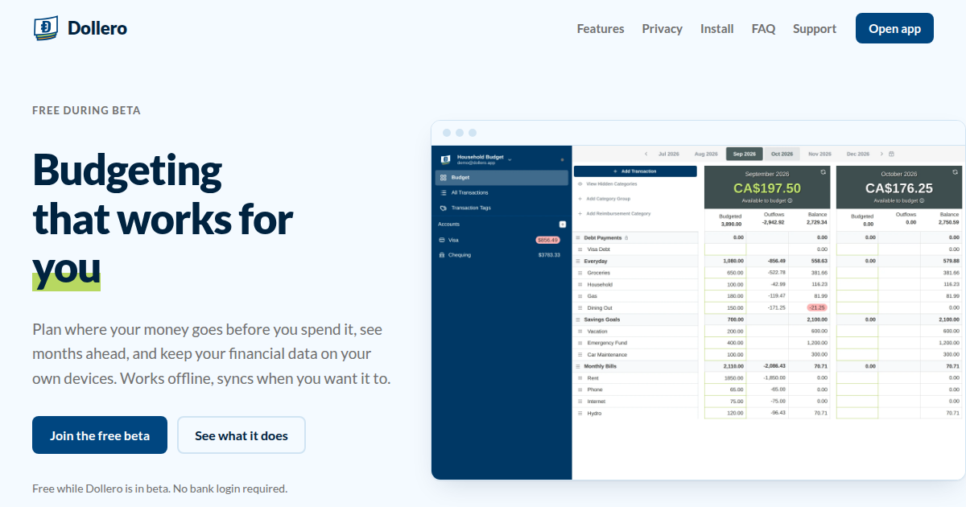Open All Transactions in the sidebar
Screen dimensions: 966x507
click(x=502, y=193)
